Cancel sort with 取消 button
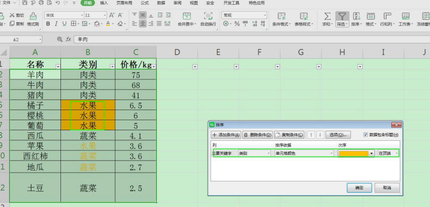 pyautogui.click(x=387, y=188)
